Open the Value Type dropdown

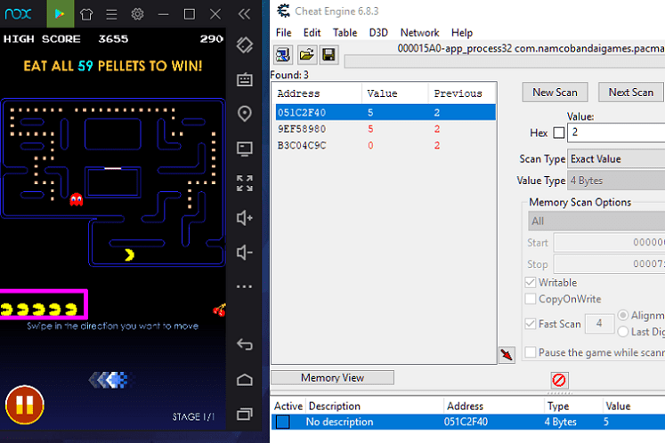[616, 181]
